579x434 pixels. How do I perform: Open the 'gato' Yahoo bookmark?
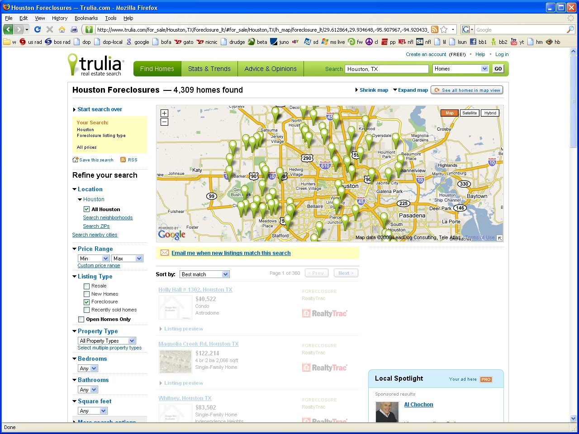(184, 42)
